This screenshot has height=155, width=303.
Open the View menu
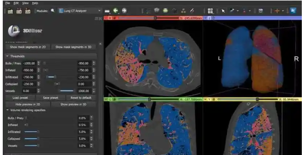tap(25, 3)
